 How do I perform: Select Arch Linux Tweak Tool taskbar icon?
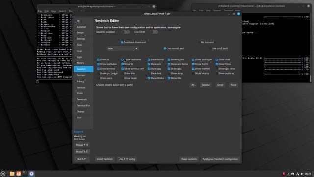tap(31, 174)
